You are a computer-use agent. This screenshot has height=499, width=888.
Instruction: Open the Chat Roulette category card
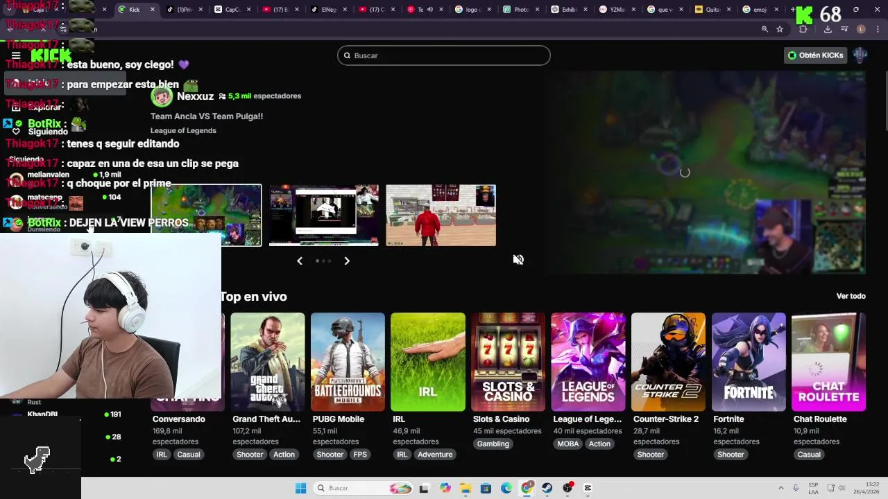point(828,362)
